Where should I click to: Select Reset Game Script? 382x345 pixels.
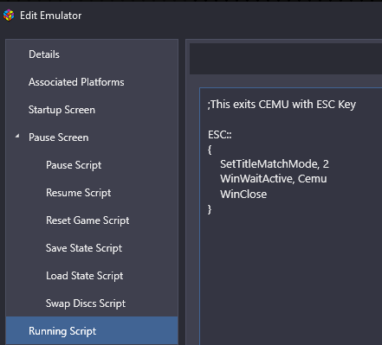pyautogui.click(x=87, y=220)
